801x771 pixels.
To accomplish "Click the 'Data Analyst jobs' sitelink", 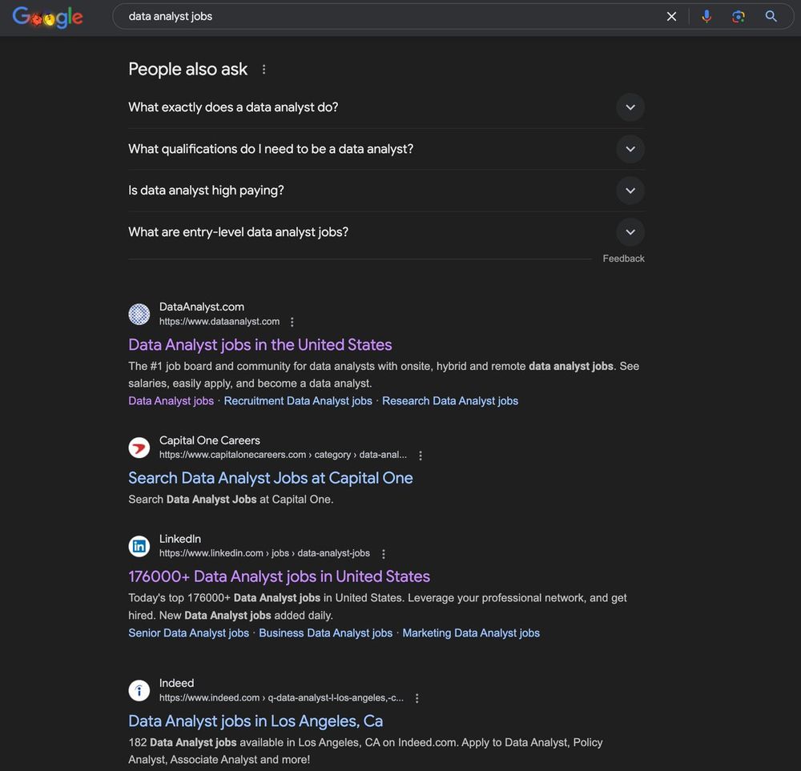I will click(x=171, y=401).
